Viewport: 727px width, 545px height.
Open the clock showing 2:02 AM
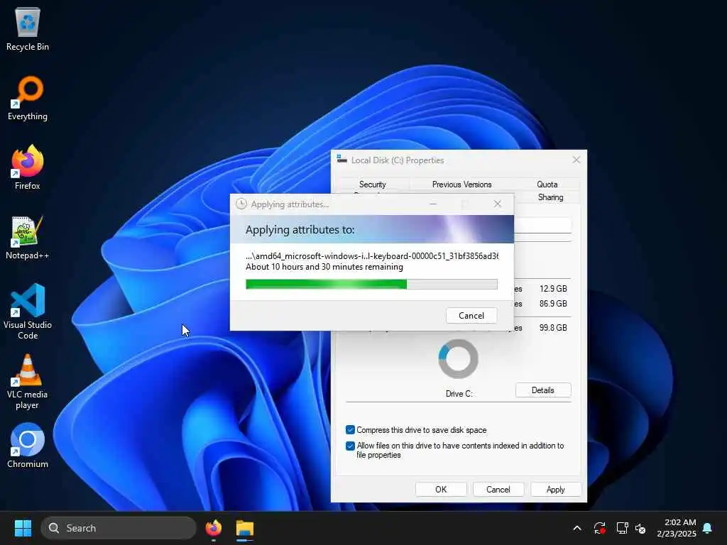[x=677, y=528]
